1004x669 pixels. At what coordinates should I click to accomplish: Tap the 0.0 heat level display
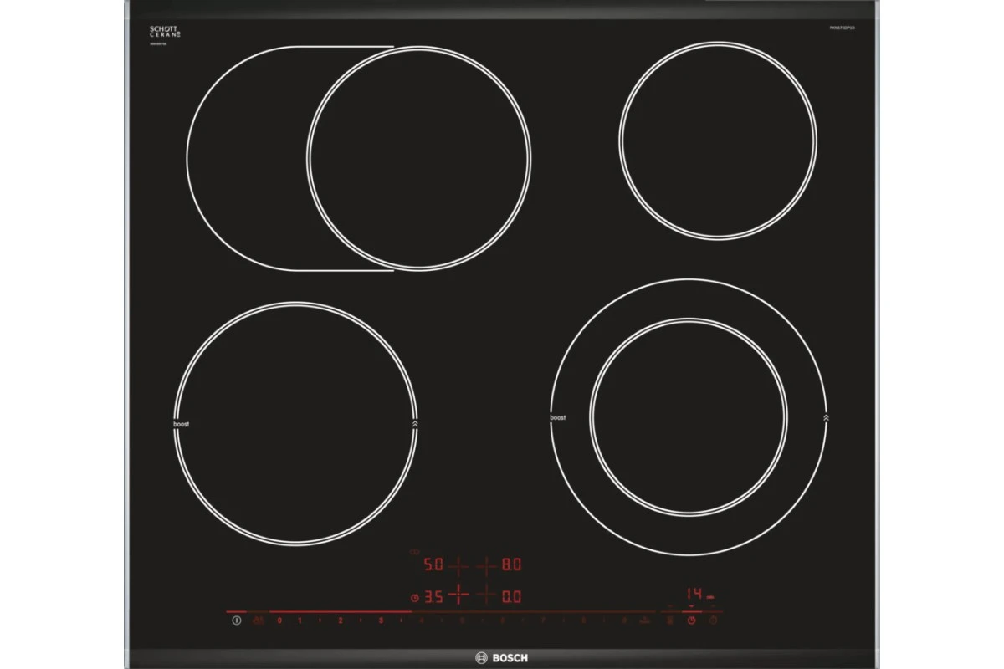point(512,597)
